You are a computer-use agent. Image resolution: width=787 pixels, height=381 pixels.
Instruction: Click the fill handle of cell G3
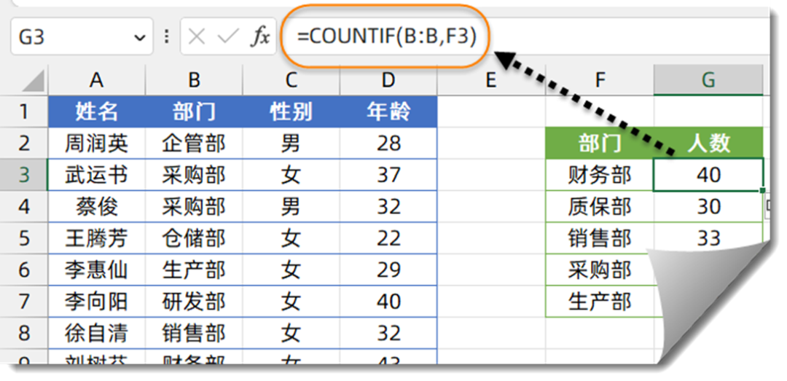click(x=762, y=190)
